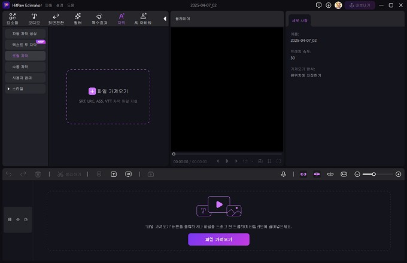Image resolution: width=407 pixels, height=263 pixels.
Task: Select the Local Subtitles (로컬 자막) option
Action: click(25, 56)
